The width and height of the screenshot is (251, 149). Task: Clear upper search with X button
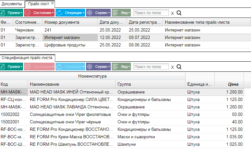pyautogui.click(x=172, y=13)
